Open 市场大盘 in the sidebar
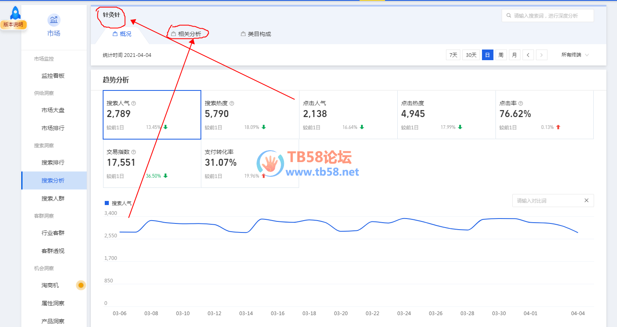617x327 pixels. pyautogui.click(x=53, y=110)
